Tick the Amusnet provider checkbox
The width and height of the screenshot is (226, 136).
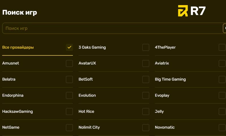tap(69, 63)
